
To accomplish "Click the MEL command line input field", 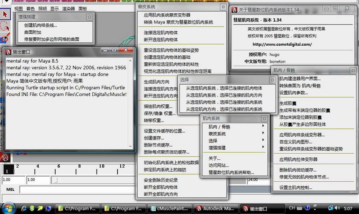I will (x=77, y=190).
